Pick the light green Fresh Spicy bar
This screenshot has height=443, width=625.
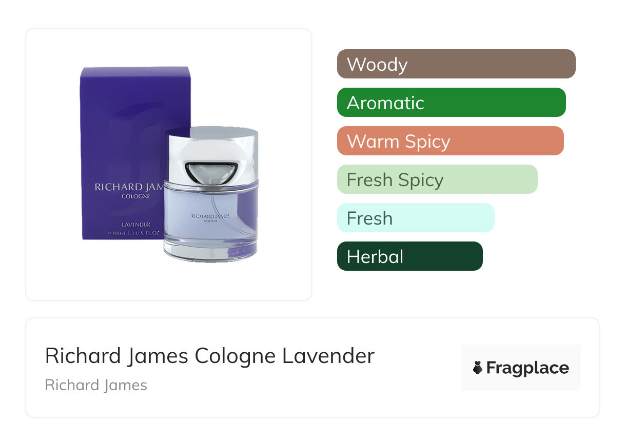point(437,179)
